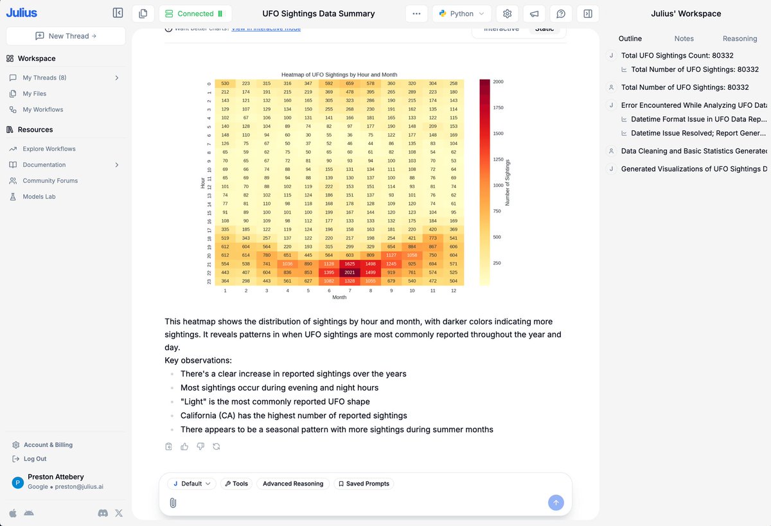771x526 pixels.
Task: Open the Android app download icon
Action: coord(28,513)
